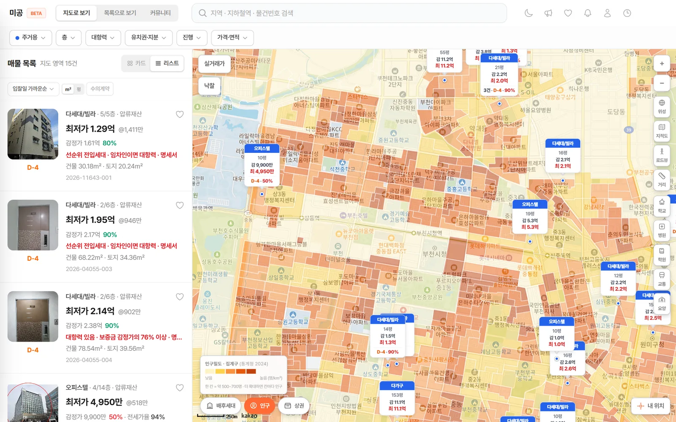This screenshot has width=676, height=422.
Task: Toggle 수의계약 filter
Action: (100, 89)
